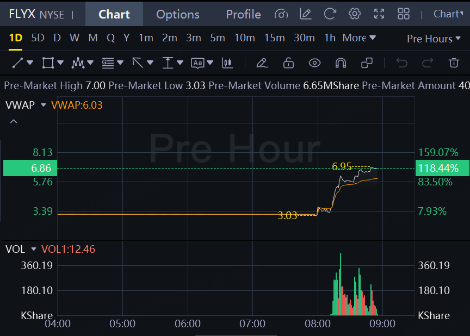The image size is (470, 336).
Task: Toggle the drawing lock icon
Action: point(288,63)
